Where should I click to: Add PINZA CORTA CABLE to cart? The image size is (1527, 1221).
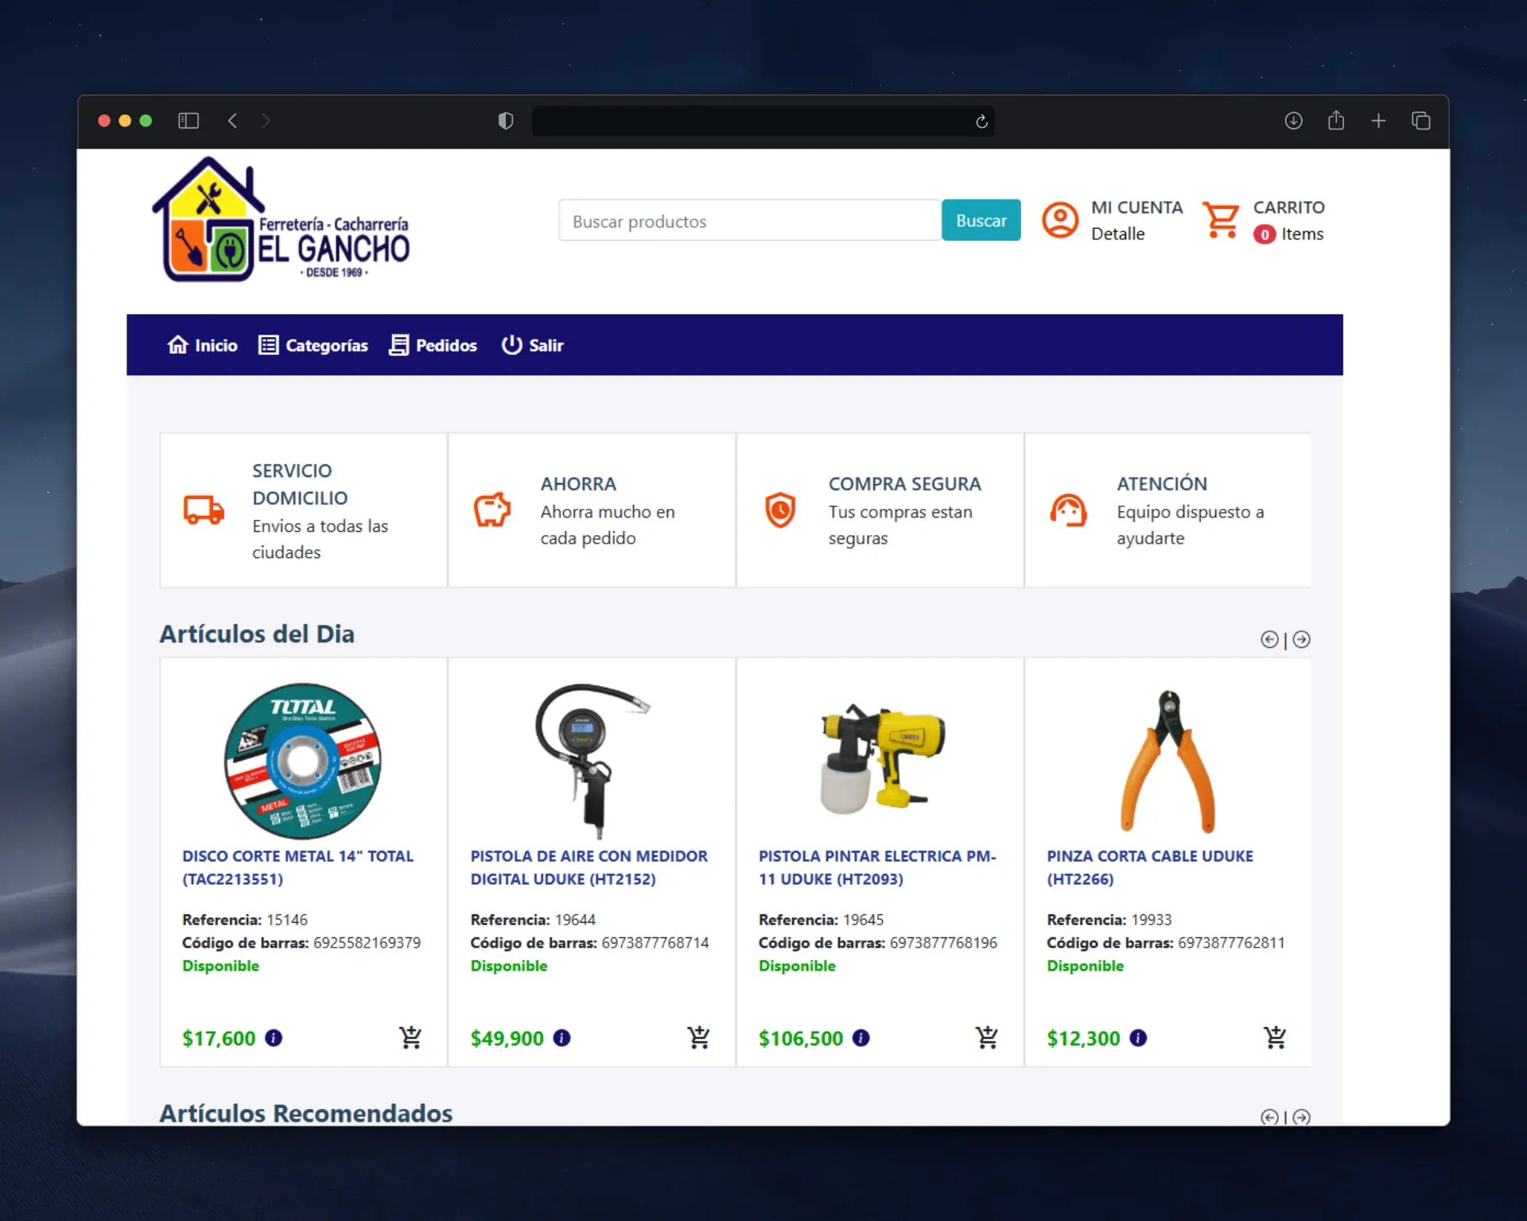pyautogui.click(x=1275, y=1037)
